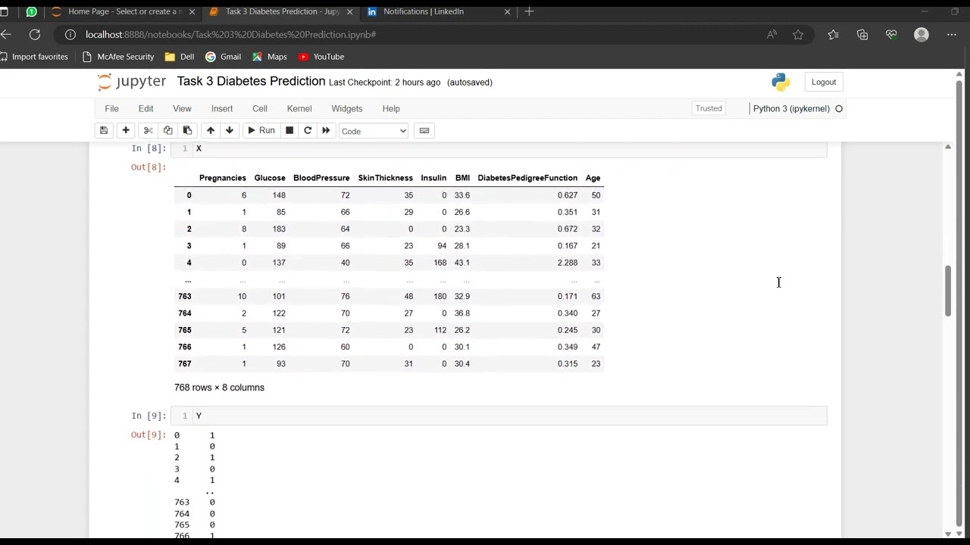This screenshot has height=545, width=970.
Task: Open the Widgets menu
Action: coord(347,108)
